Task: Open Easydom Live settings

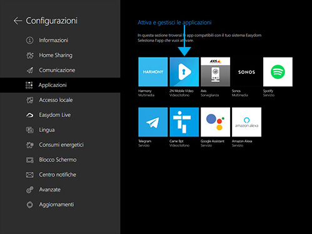Action: point(60,115)
